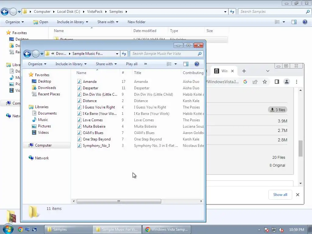Open Include in library dropdown in front window
Image resolution: width=312 pixels, height=234 pixels.
(x=71, y=64)
